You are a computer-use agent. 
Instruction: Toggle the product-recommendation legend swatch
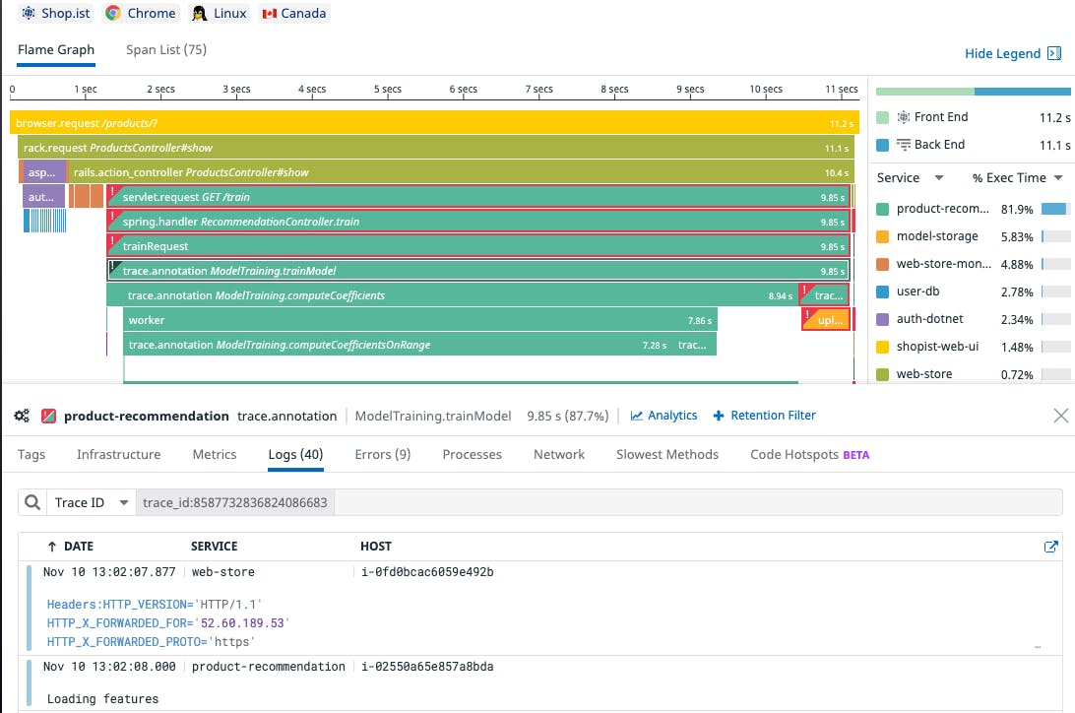point(882,209)
